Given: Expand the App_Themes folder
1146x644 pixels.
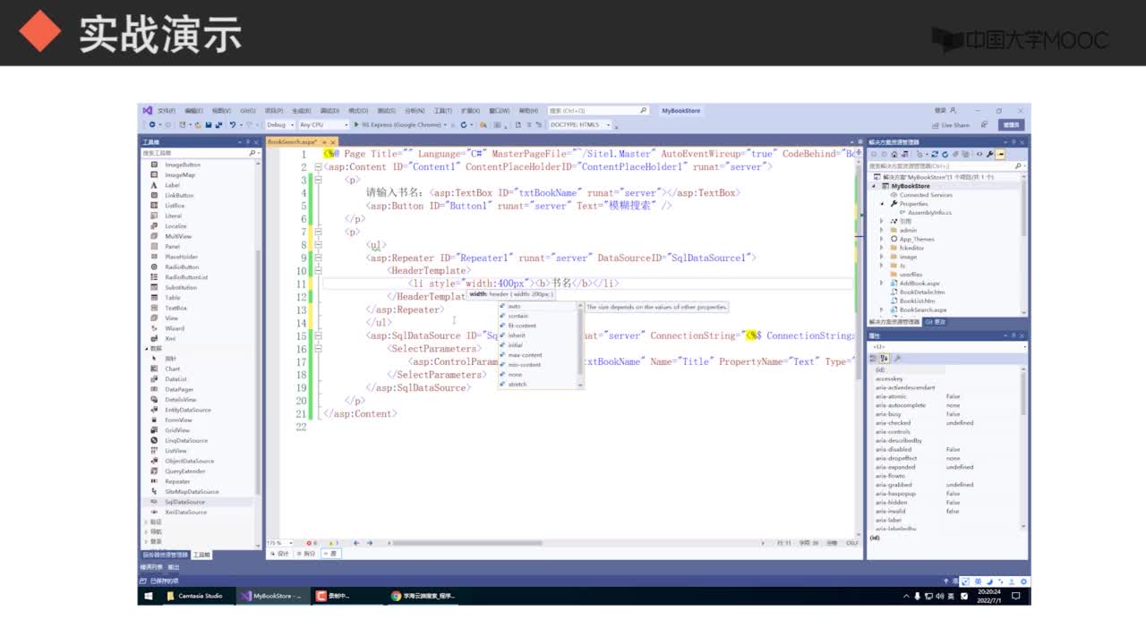Looking at the screenshot, I should click(881, 239).
